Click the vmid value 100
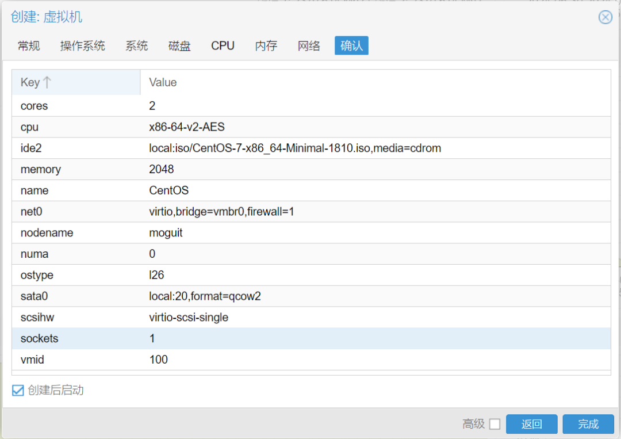The image size is (621, 439). tap(159, 360)
